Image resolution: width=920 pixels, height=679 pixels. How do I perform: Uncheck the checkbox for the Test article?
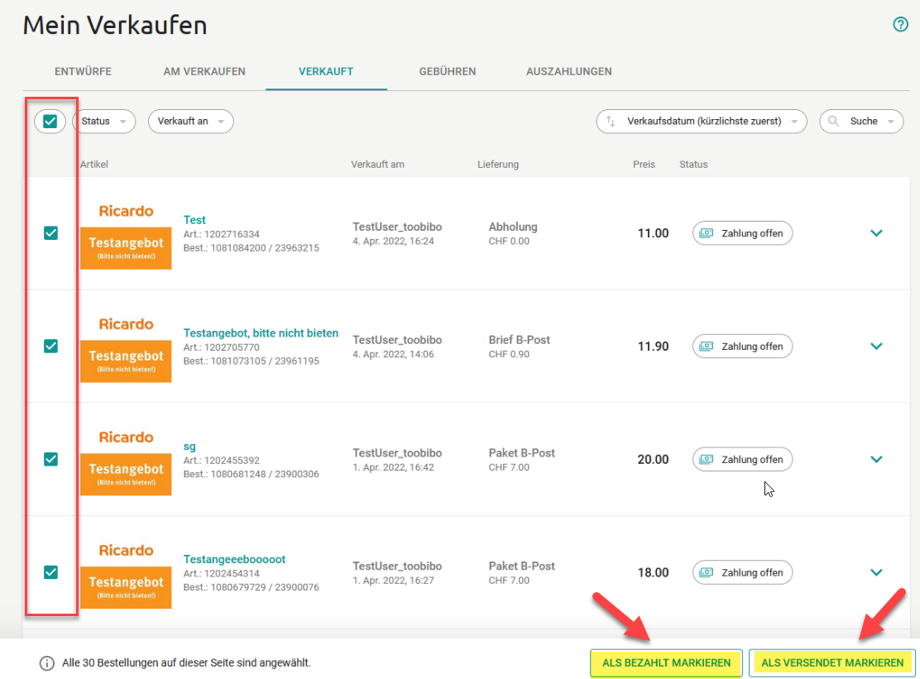(x=51, y=232)
